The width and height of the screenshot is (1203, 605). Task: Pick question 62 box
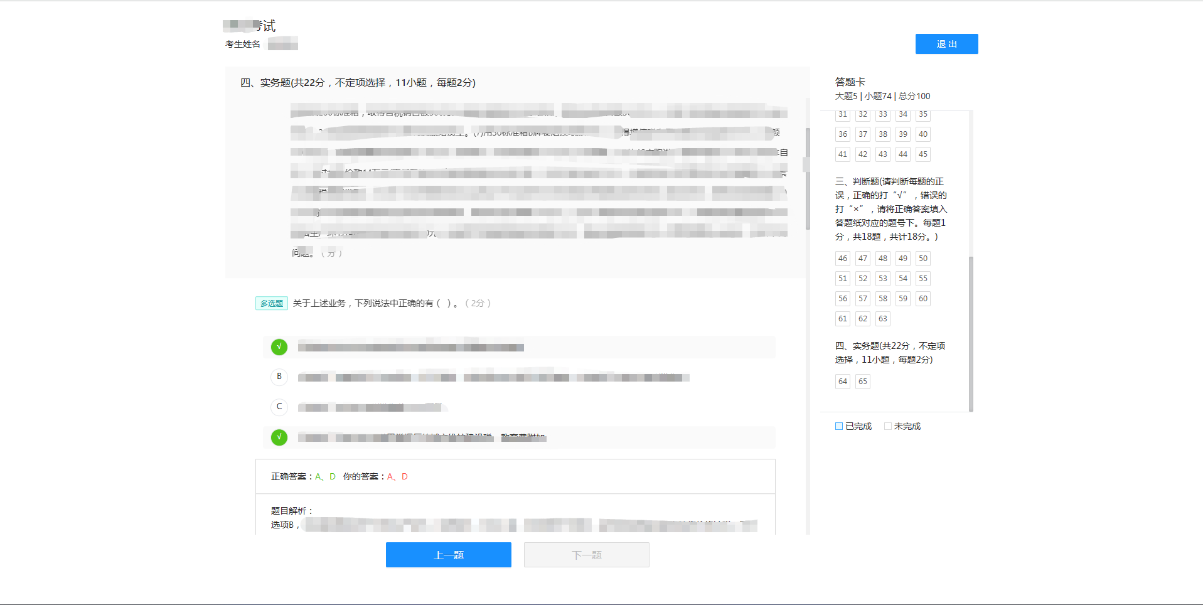[x=863, y=319]
